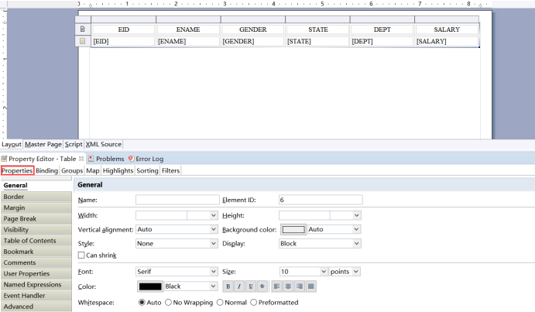The image size is (535, 312).
Task: Open the Color dropdown showing Black
Action: 190,286
